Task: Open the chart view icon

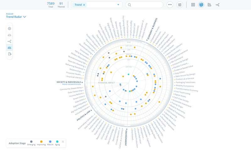Action: pos(209,5)
